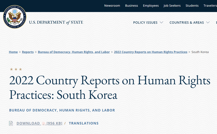Open Bureau of Democracy breadcrumb link
The height and width of the screenshot is (134, 217).
[74, 52]
